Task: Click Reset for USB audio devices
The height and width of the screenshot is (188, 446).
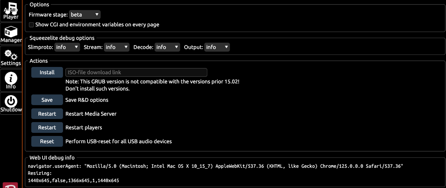Action: 47,142
